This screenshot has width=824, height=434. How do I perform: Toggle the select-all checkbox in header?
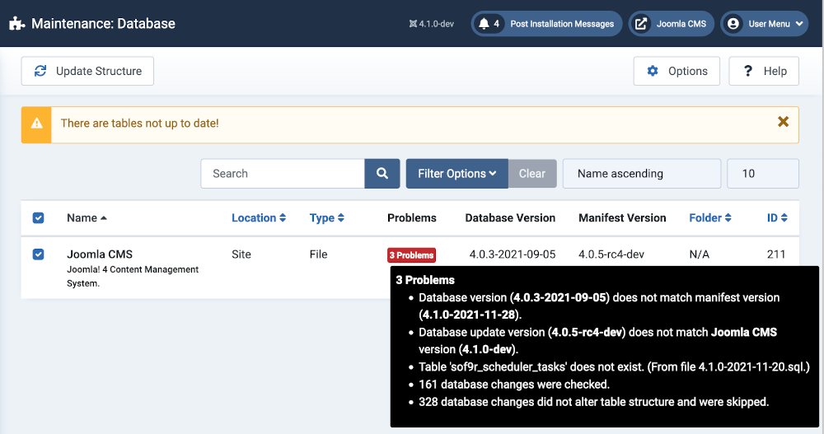pyautogui.click(x=39, y=218)
